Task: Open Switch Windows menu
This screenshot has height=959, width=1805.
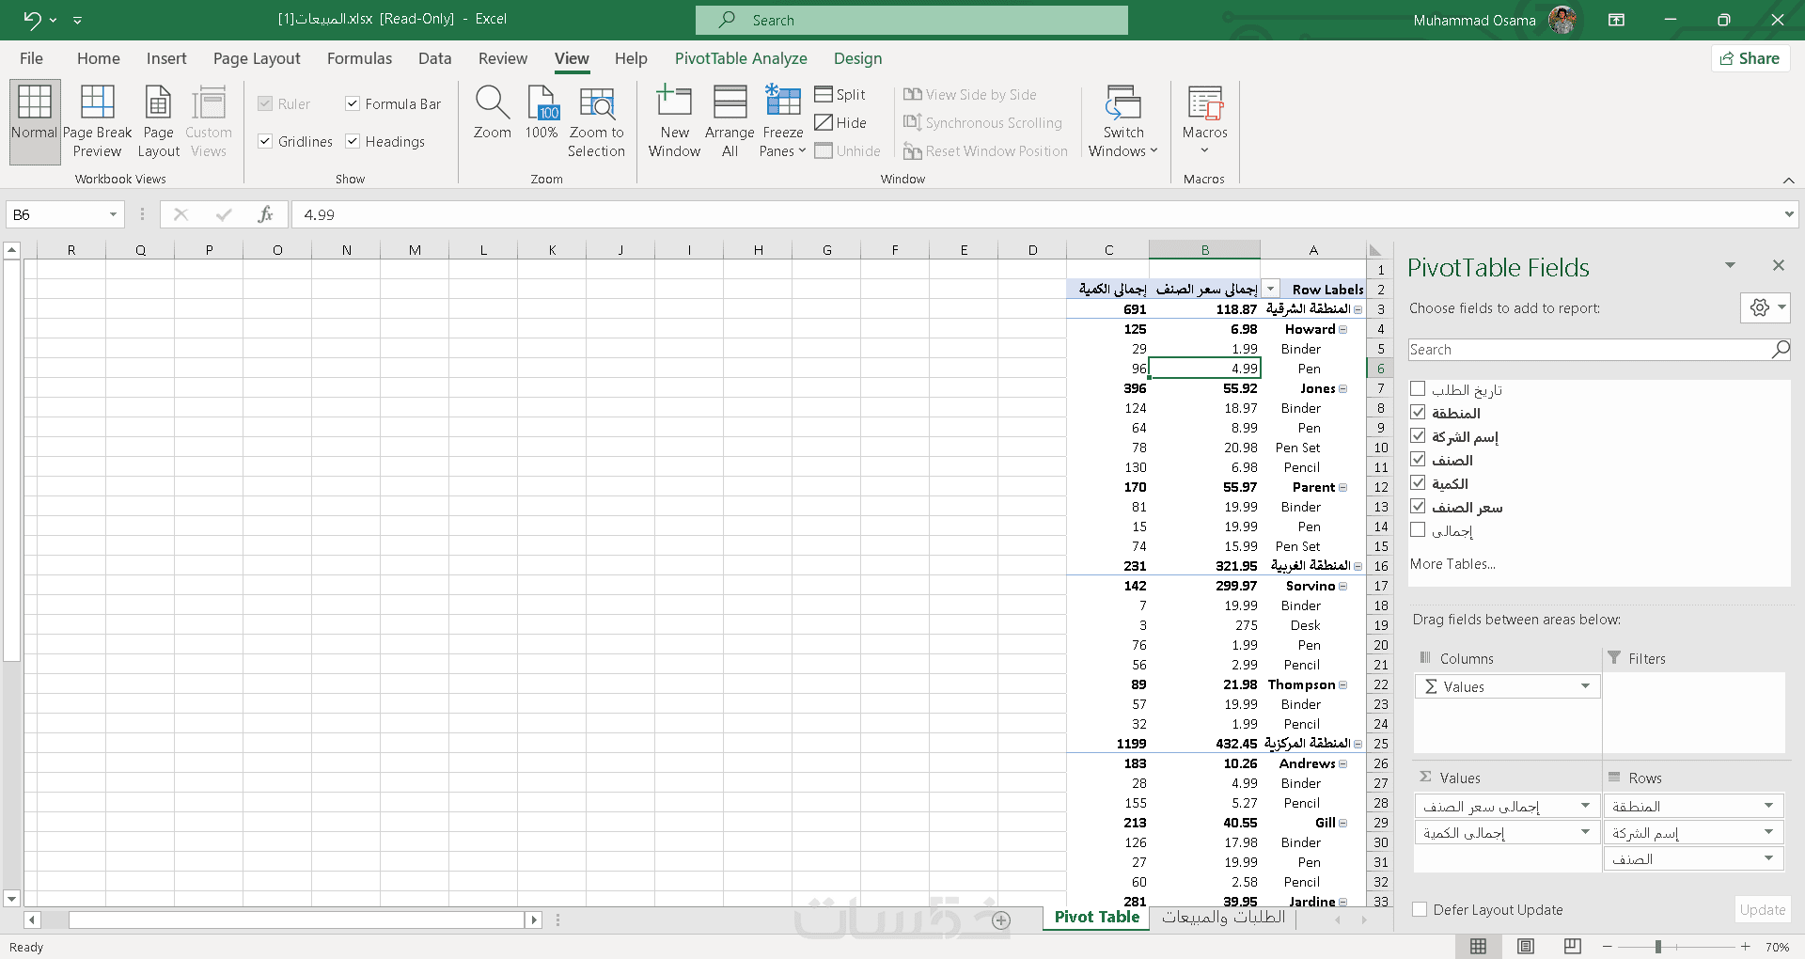Action: click(x=1123, y=122)
